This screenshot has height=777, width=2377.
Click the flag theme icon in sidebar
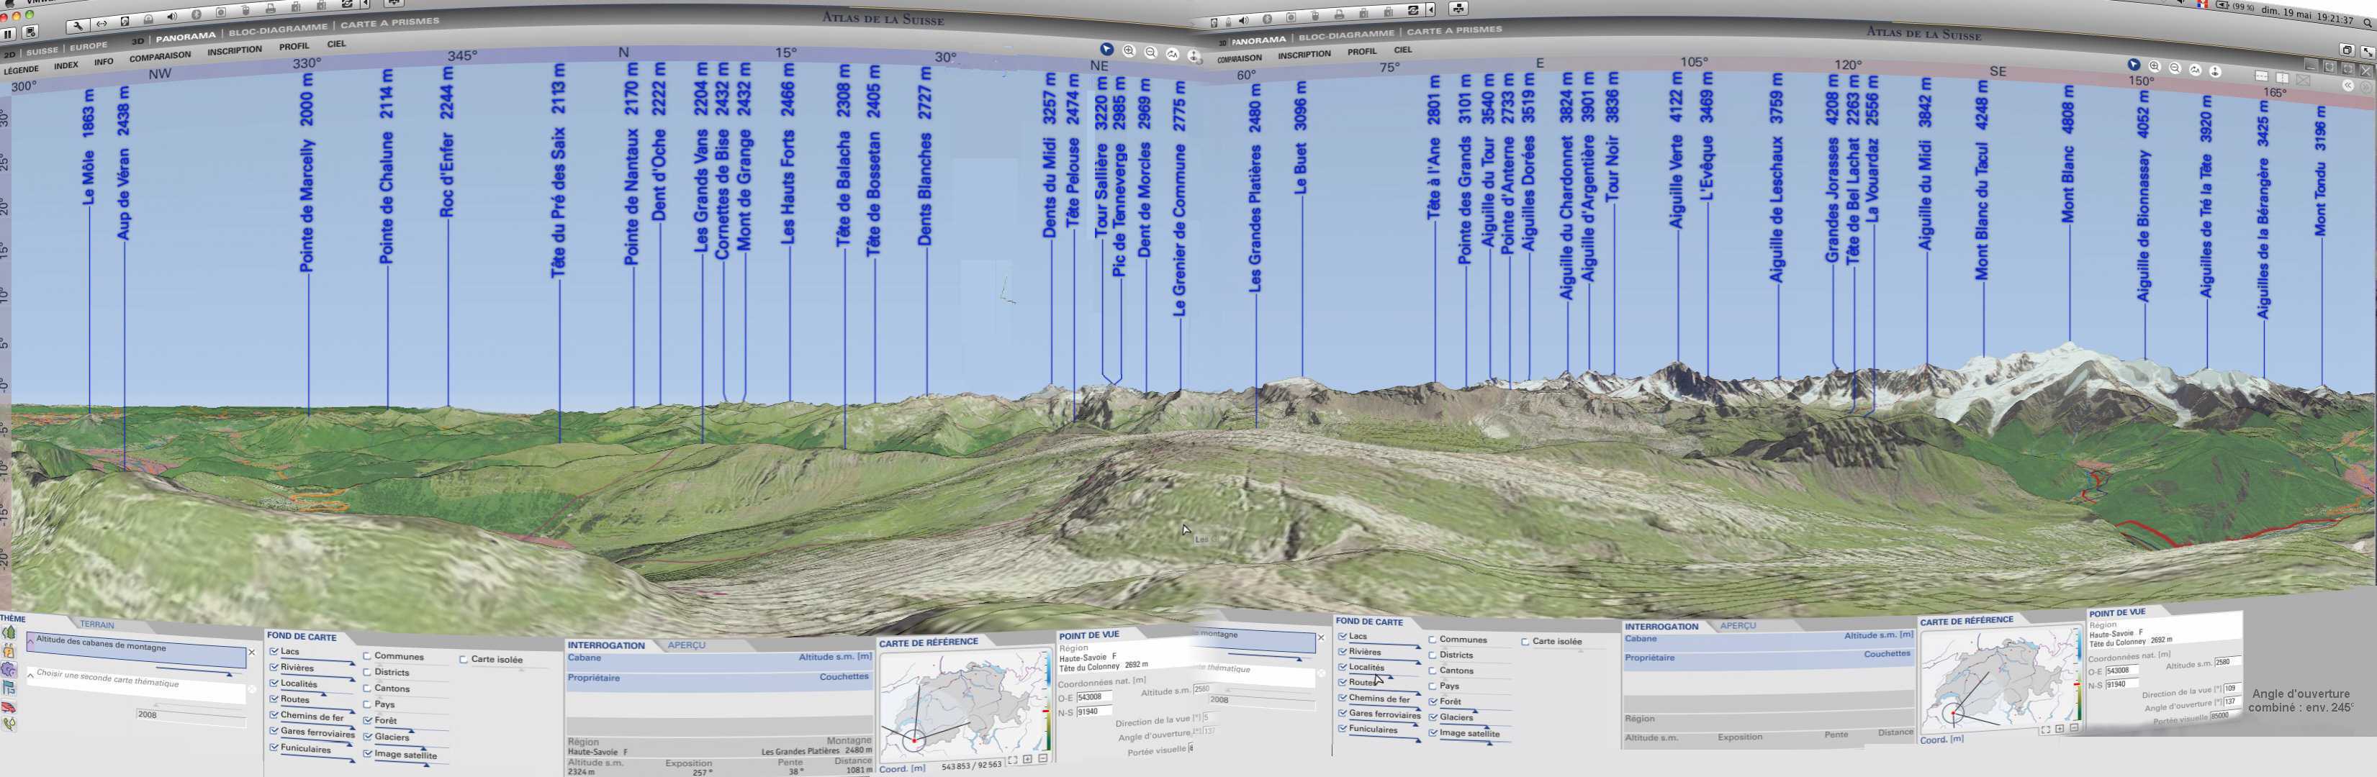pyautogui.click(x=9, y=688)
